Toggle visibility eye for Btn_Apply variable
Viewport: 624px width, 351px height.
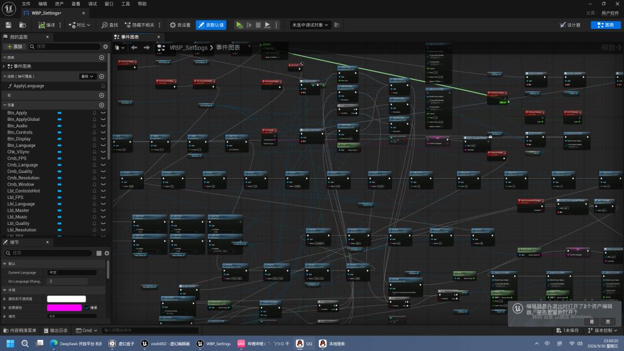(x=103, y=113)
